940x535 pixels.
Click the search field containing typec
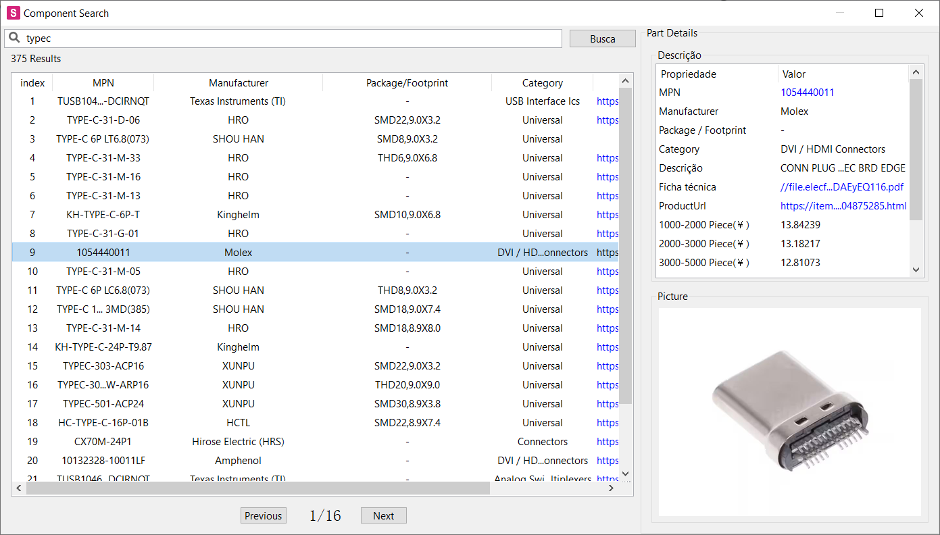click(x=283, y=39)
